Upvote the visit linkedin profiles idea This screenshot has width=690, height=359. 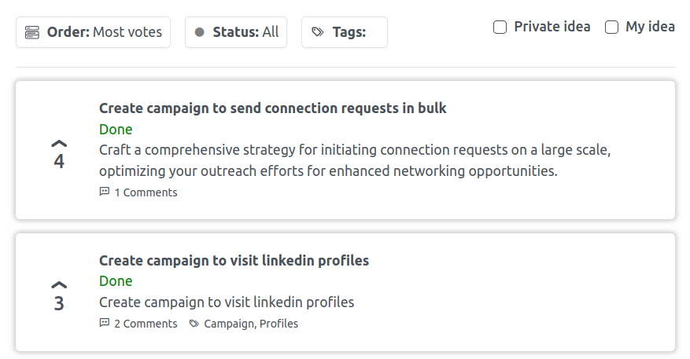tap(59, 284)
